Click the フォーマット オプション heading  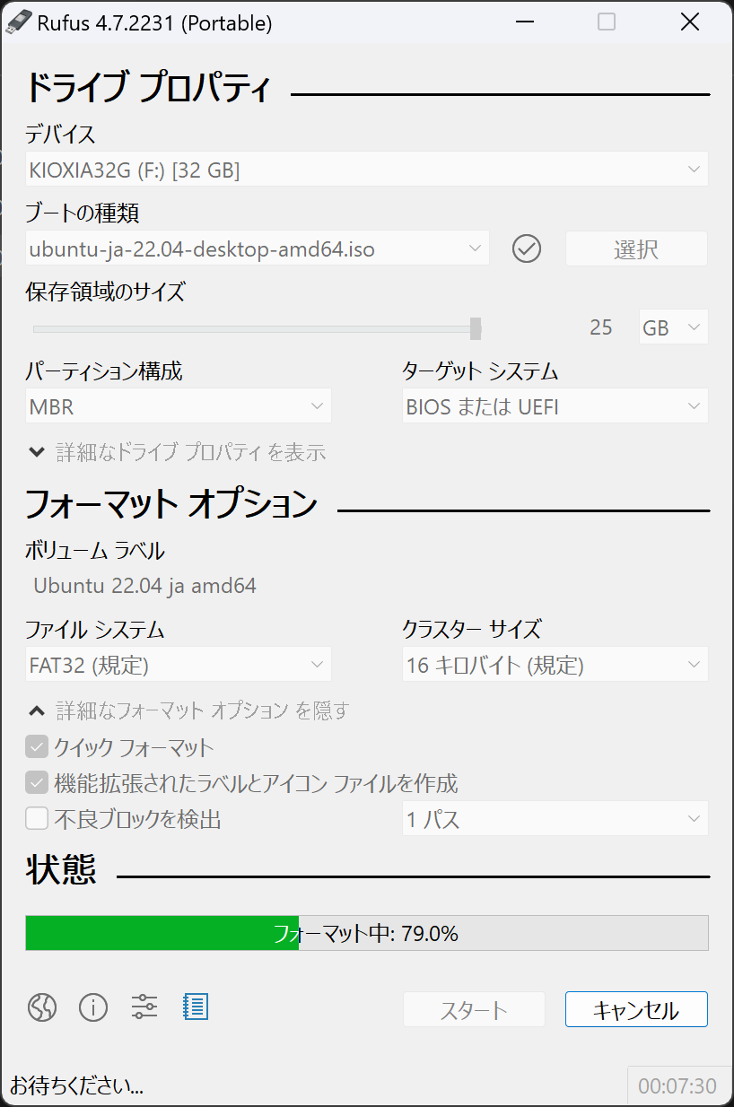pyautogui.click(x=170, y=503)
